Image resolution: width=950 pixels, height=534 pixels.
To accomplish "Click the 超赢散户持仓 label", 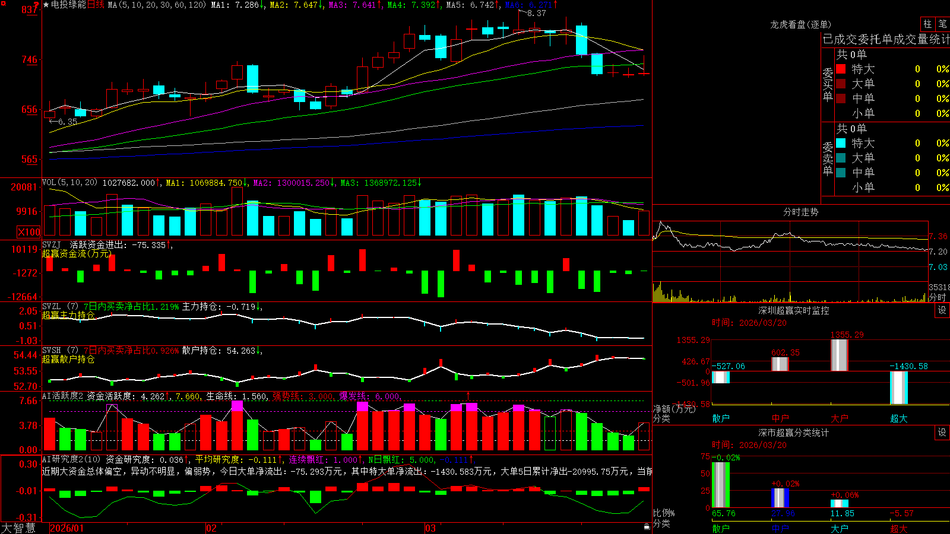I will pos(68,359).
